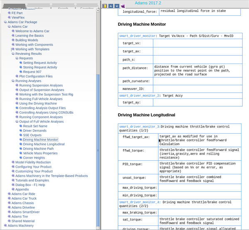Click page icon beside Driving Machine Path
The height and width of the screenshot is (230, 249).
coord(21,149)
